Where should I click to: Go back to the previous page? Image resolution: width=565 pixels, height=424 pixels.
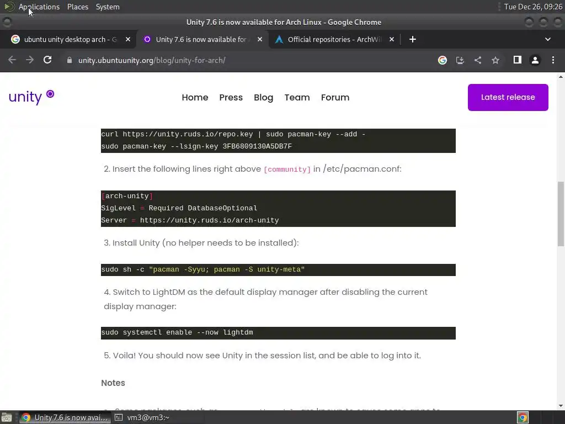tap(12, 60)
